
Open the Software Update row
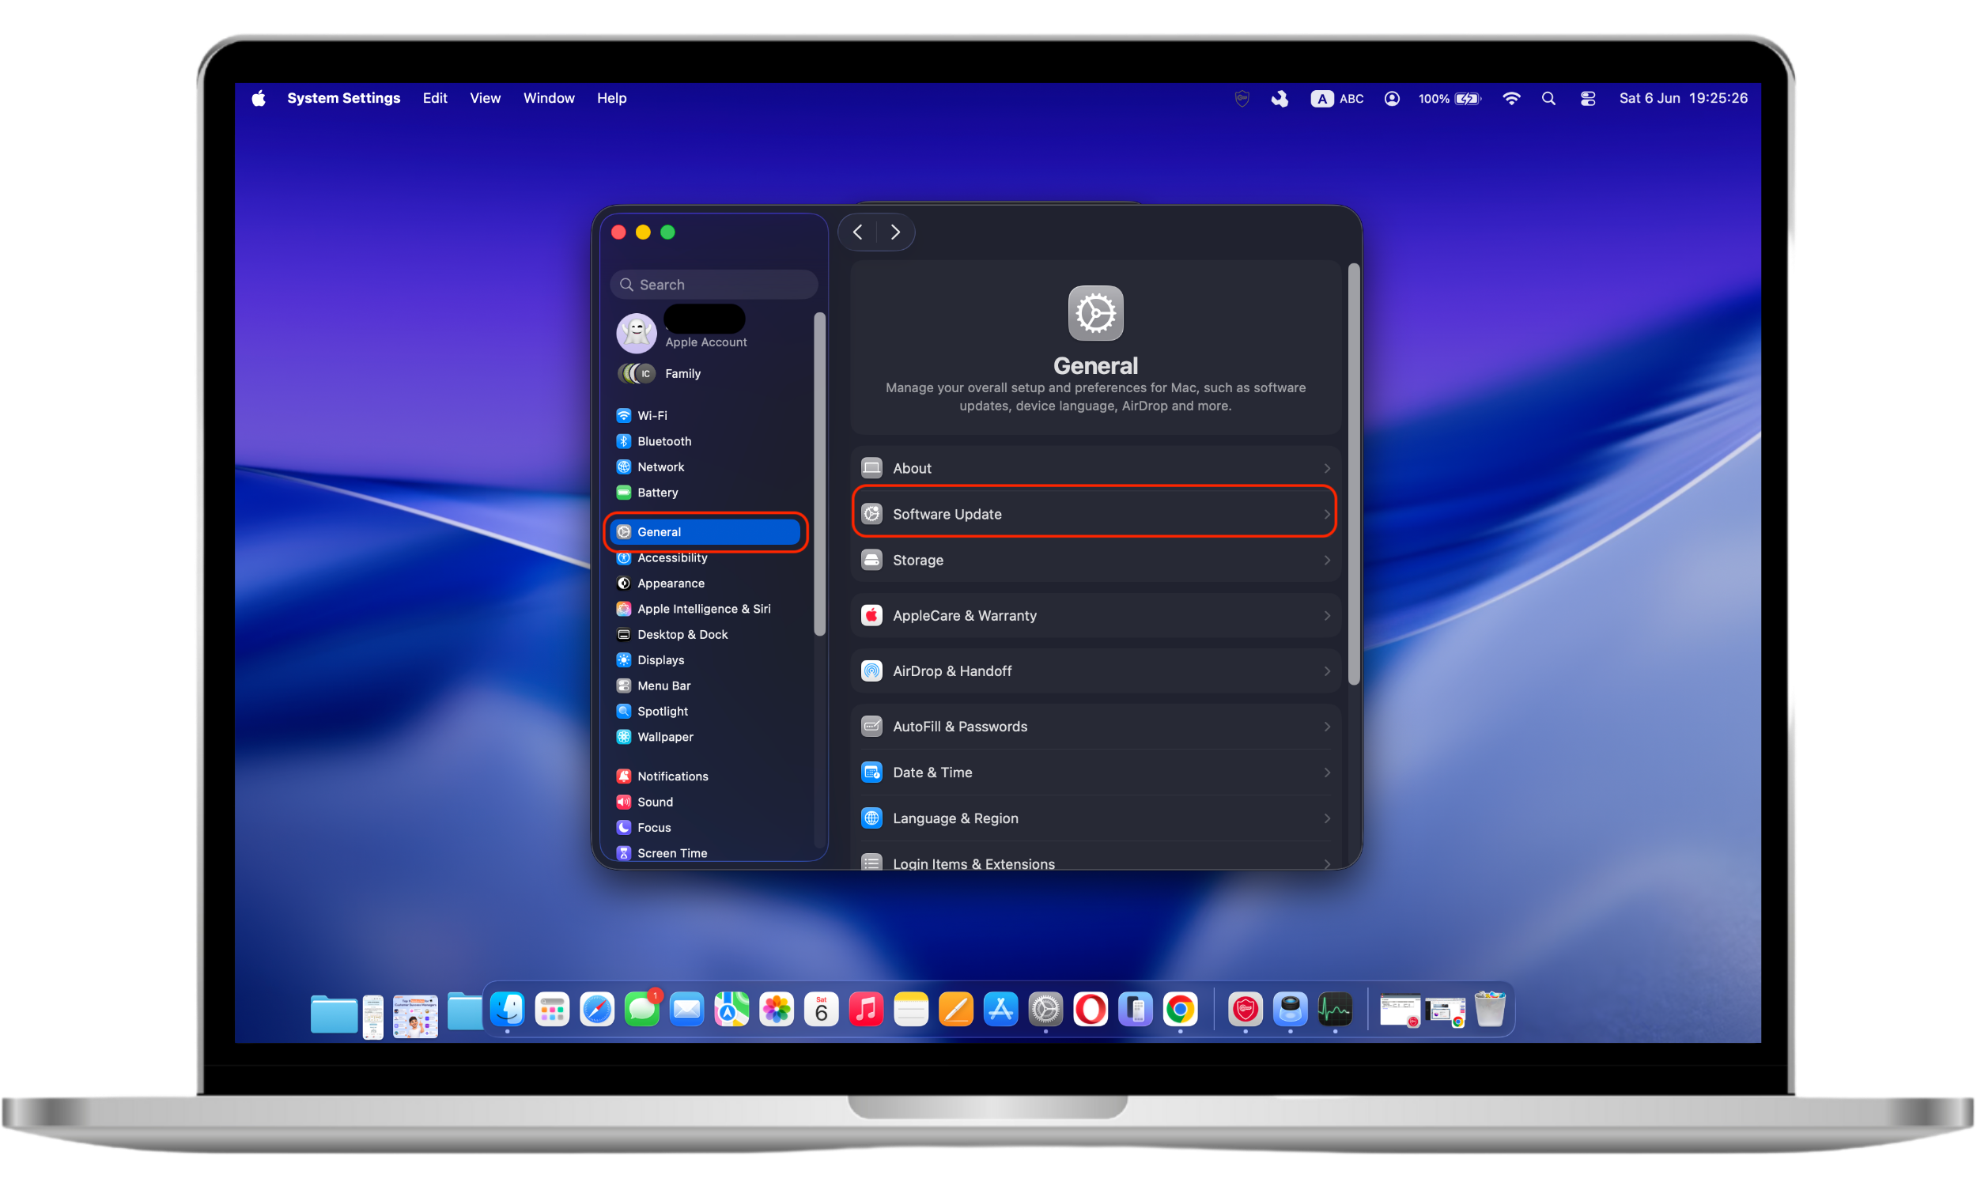click(1094, 514)
